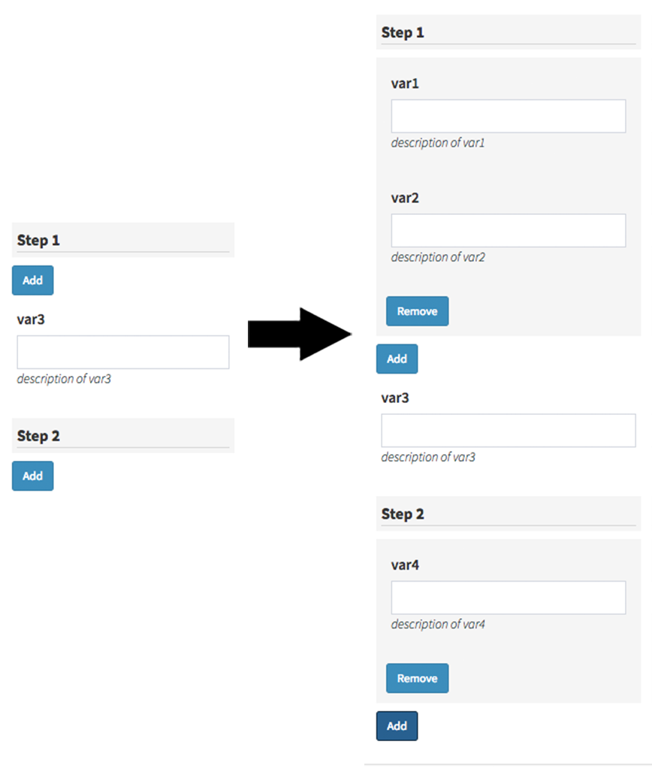Select the Step 2 heading in right form
This screenshot has width=652, height=775.
(x=403, y=514)
